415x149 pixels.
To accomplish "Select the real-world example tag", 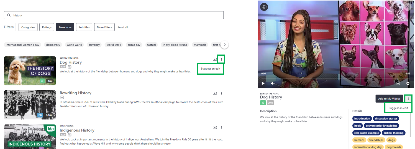I will [367, 133].
